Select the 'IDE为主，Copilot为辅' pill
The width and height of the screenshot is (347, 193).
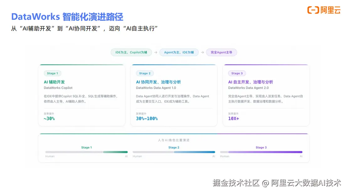point(131,52)
